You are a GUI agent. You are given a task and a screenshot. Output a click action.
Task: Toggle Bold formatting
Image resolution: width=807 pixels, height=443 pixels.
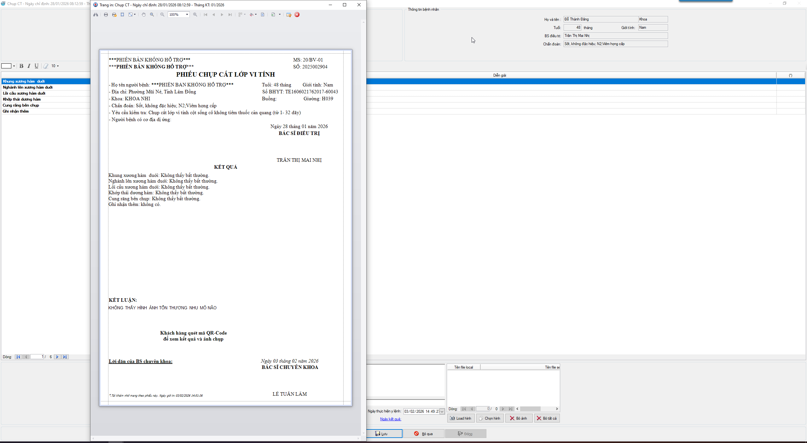coord(21,66)
